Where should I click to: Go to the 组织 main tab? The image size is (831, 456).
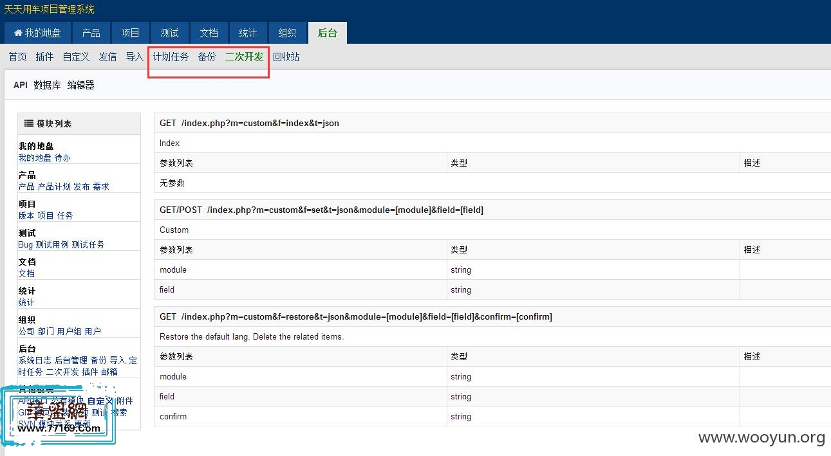tap(287, 33)
